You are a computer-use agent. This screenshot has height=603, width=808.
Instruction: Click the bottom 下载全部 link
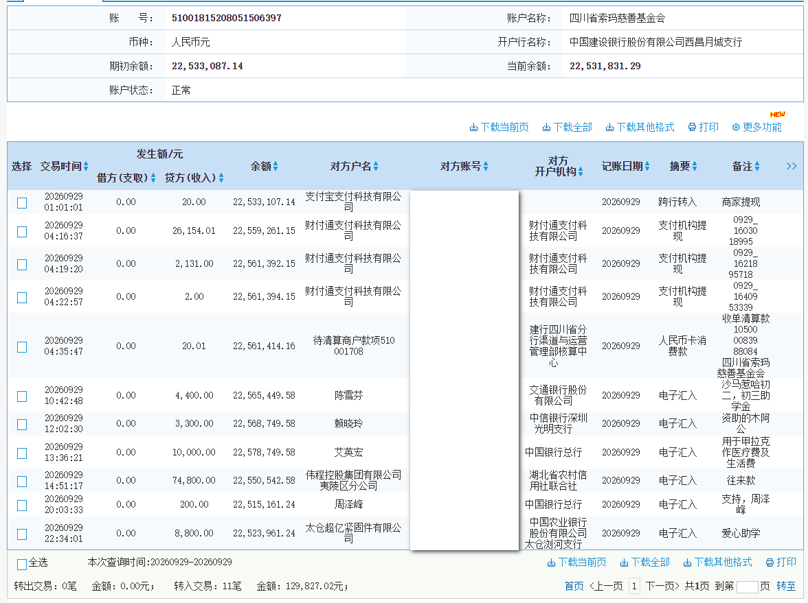click(x=644, y=563)
